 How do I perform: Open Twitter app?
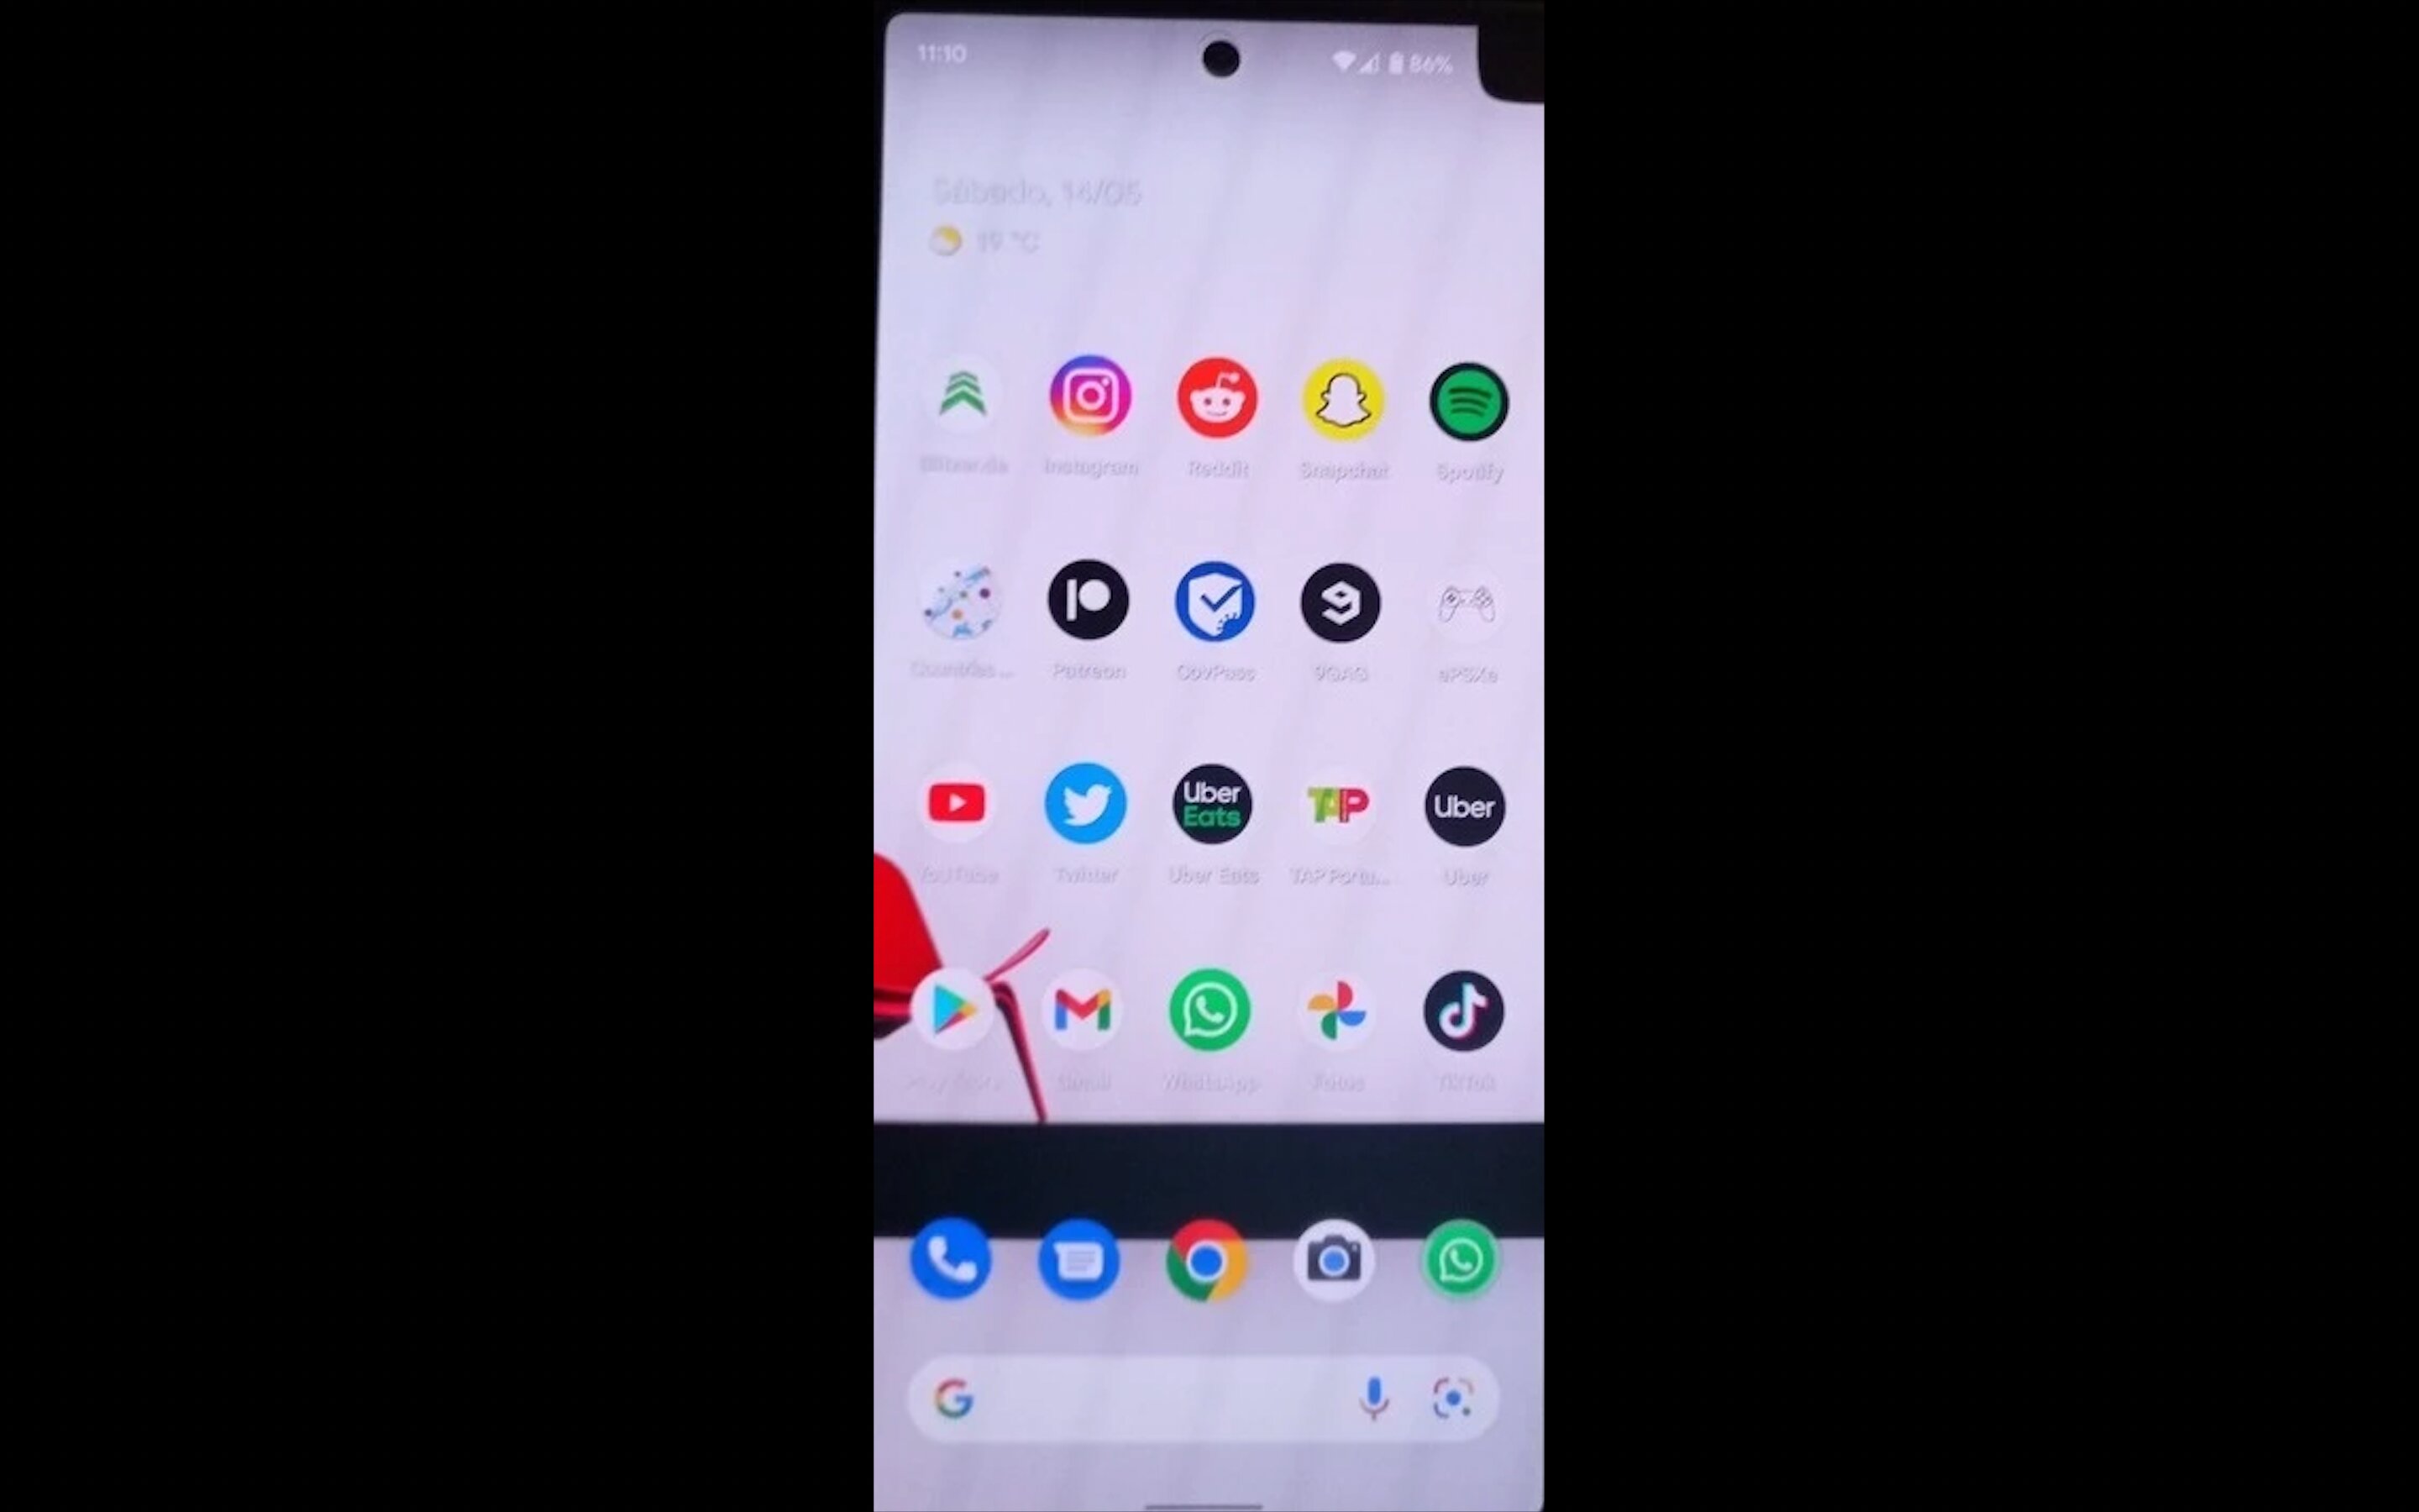pyautogui.click(x=1085, y=805)
